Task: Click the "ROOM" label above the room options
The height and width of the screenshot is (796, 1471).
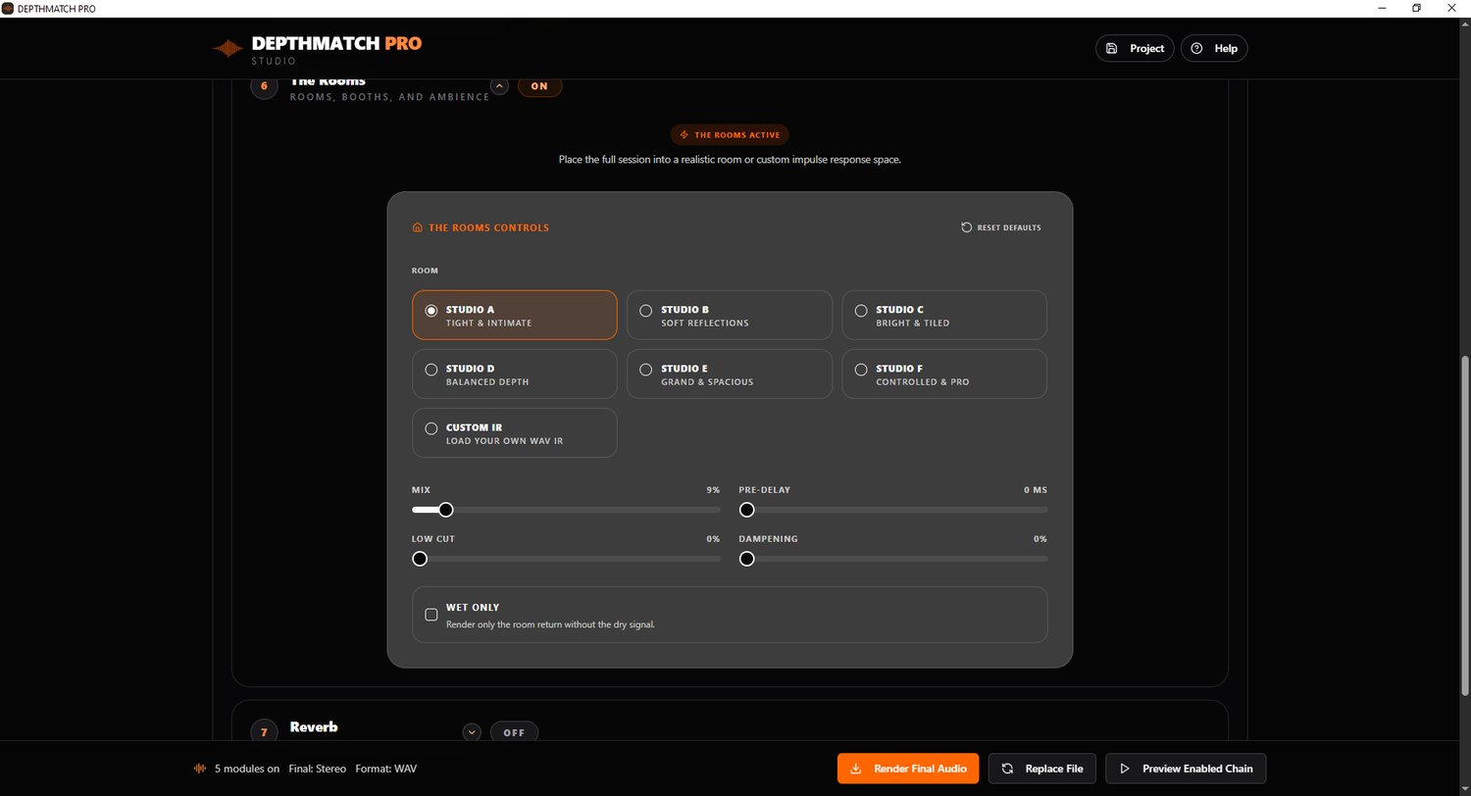Action: tap(425, 270)
